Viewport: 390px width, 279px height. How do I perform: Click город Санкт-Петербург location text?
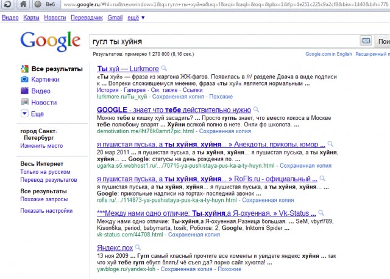coord(39,134)
